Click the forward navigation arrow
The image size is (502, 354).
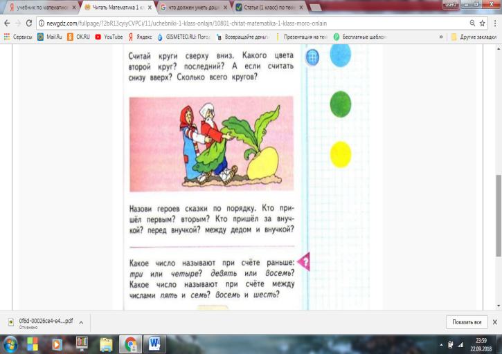[x=18, y=23]
